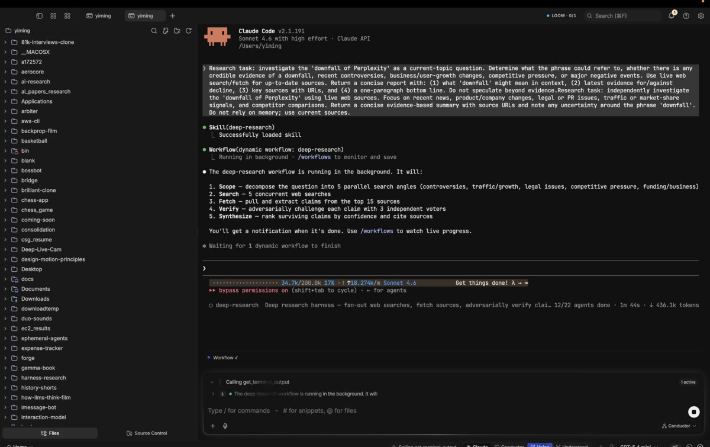Click the terminal prompt line with ❯
Image resolution: width=710 pixels, height=447 pixels.
[450, 268]
